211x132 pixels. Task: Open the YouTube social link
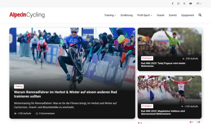click(191, 4)
